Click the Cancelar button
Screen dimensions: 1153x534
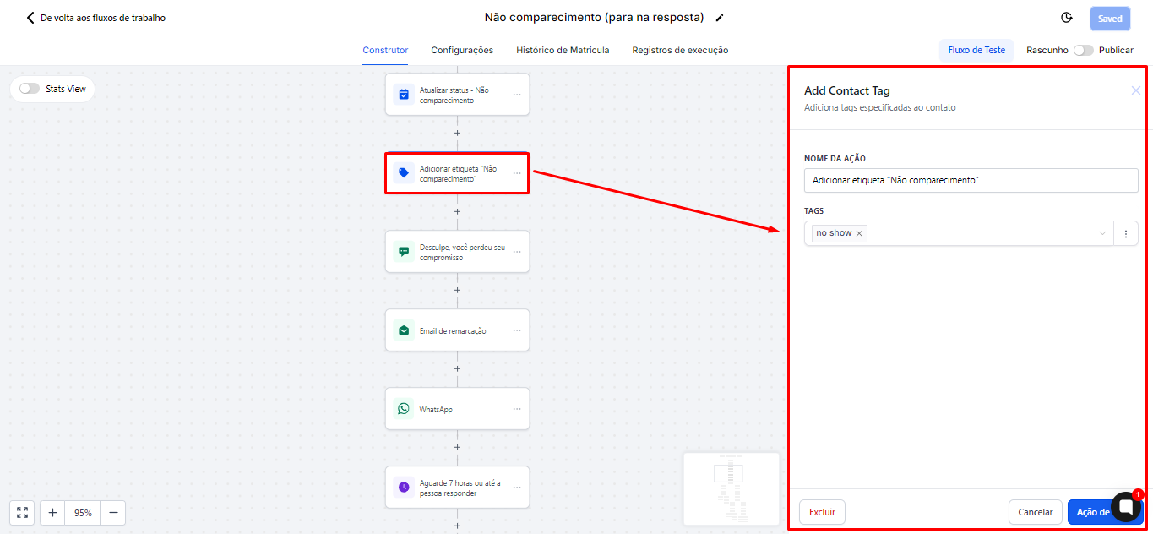[1035, 512]
